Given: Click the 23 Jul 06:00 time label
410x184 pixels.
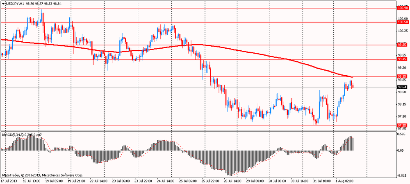Looking at the screenshot, I should point(121,181).
